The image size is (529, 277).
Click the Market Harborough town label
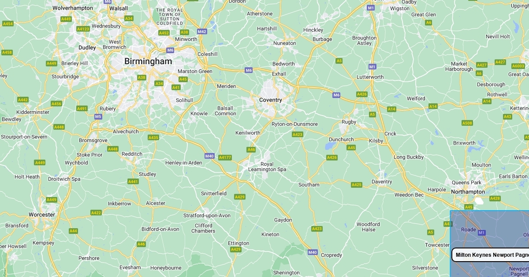click(x=459, y=66)
